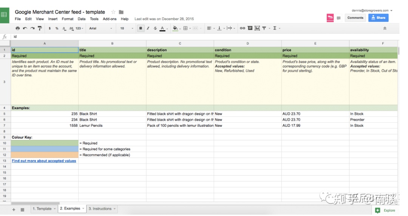Open '1. Template' tab dropdown arrow
Viewport: 408px width, 216px height.
55,209
